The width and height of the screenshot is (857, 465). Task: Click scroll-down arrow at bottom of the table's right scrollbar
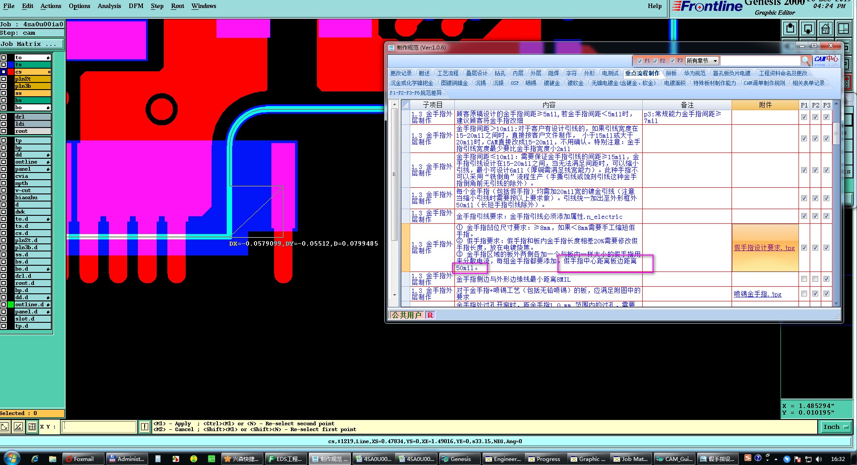836,303
